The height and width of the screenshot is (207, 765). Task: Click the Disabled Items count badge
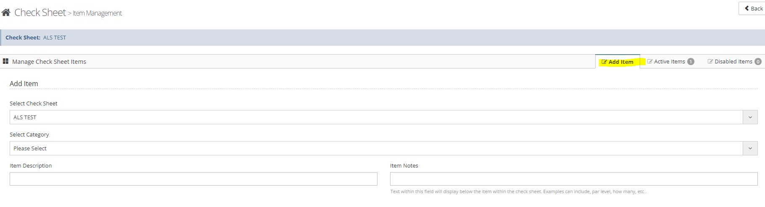758,61
